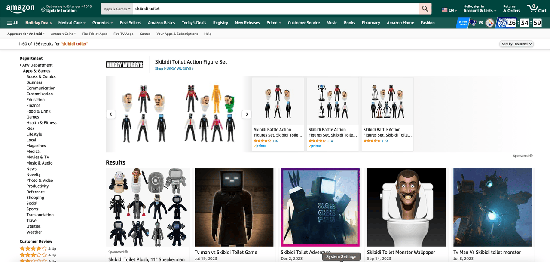Go to Holiday Deals

(x=38, y=23)
